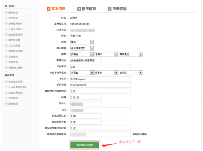Screen dimensions: 203x151
Task: Click the number 2 icon of 报考信息
Action: [x=79, y=9]
